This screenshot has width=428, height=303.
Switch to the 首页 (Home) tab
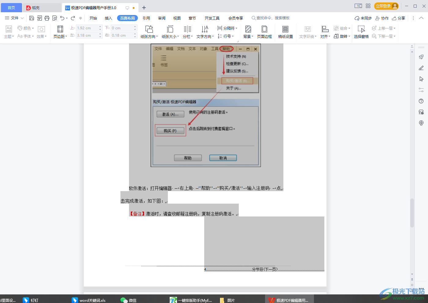pyautogui.click(x=11, y=8)
